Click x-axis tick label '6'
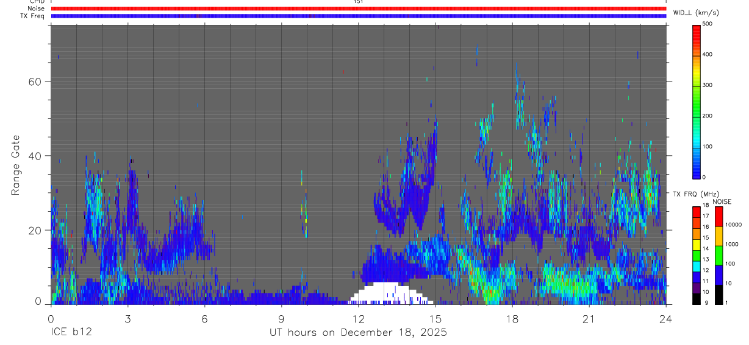 coord(204,318)
